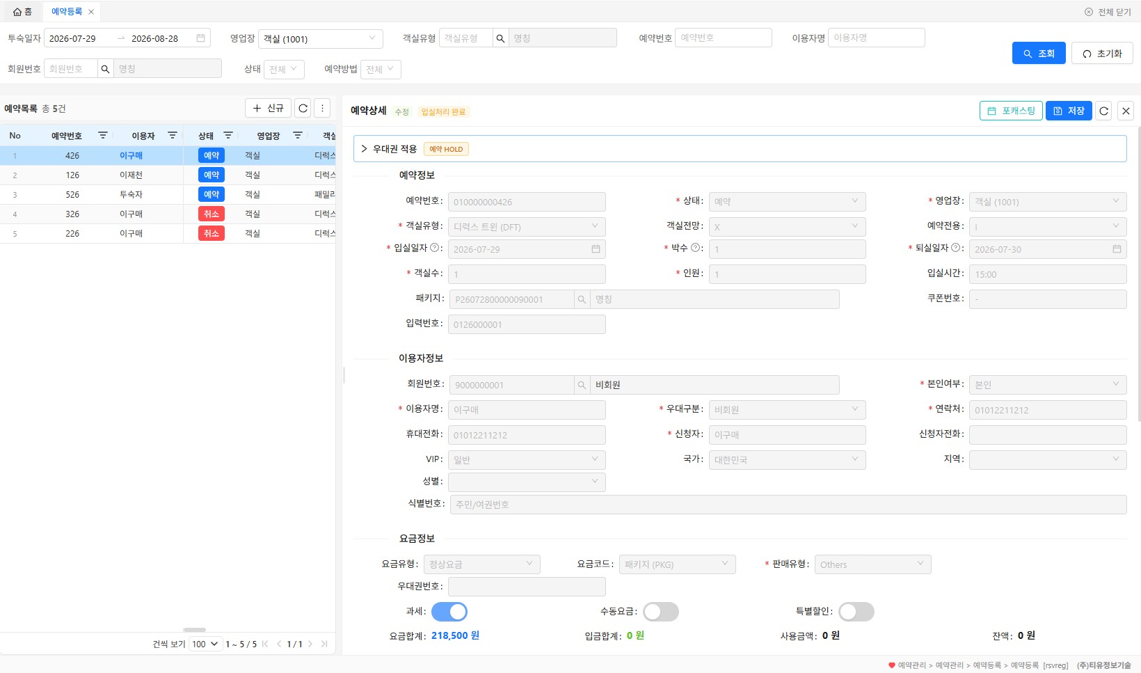Image resolution: width=1141 pixels, height=673 pixels.
Task: Enable the 수동요금 switch
Action: point(661,612)
